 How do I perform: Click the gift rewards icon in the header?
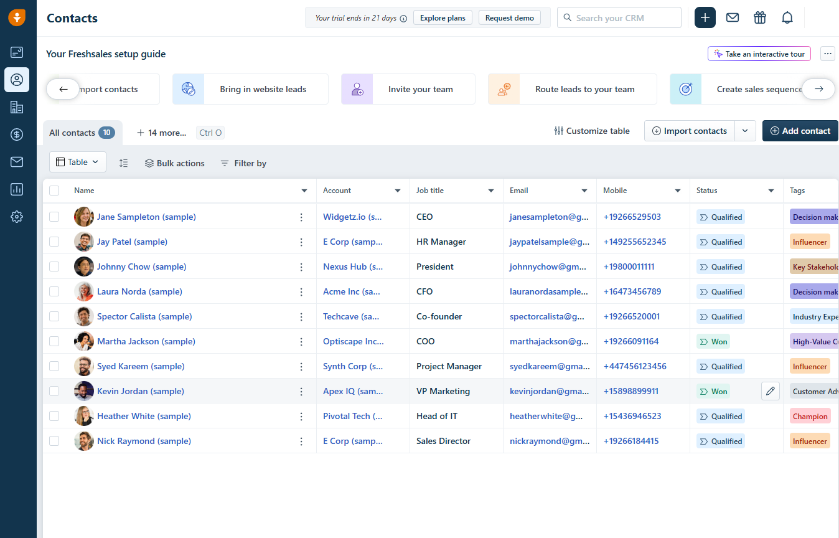pos(759,17)
